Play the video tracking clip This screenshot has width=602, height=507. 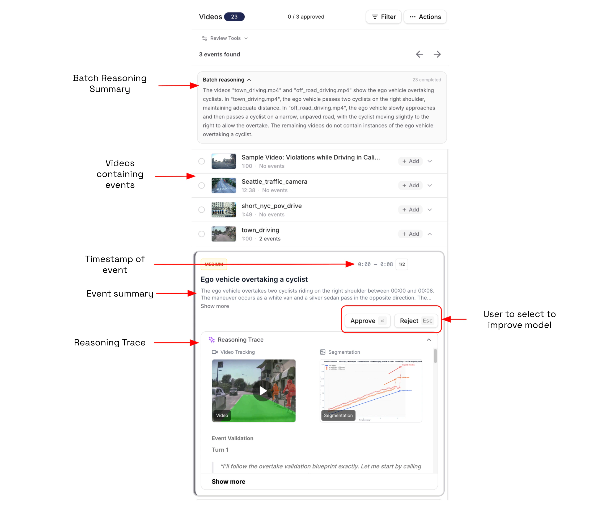point(263,391)
